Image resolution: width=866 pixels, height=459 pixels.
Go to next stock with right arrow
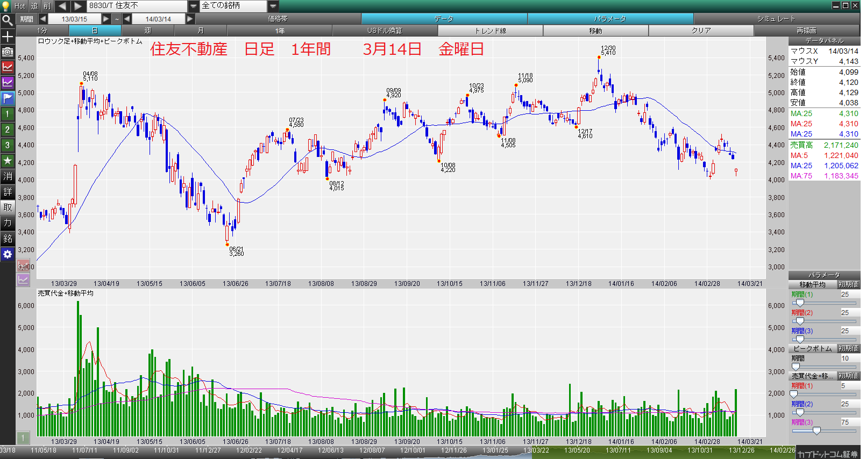(x=79, y=6)
